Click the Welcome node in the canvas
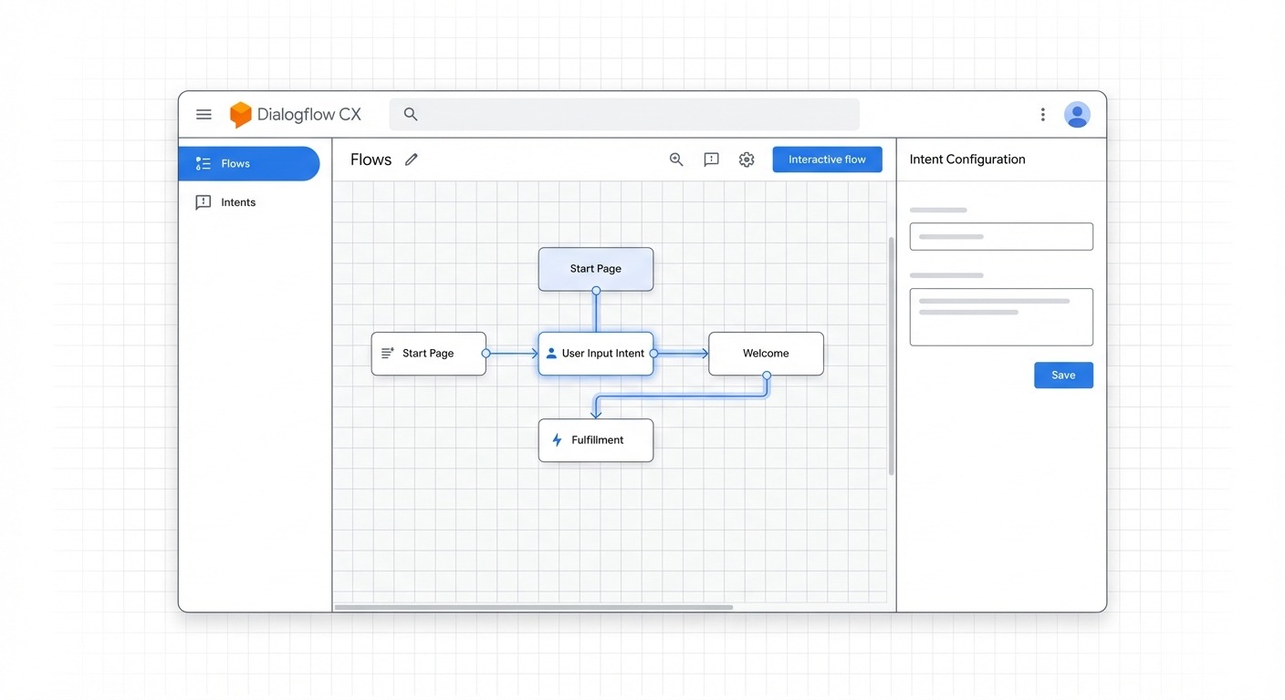This screenshot has height=700, width=1285. [766, 353]
